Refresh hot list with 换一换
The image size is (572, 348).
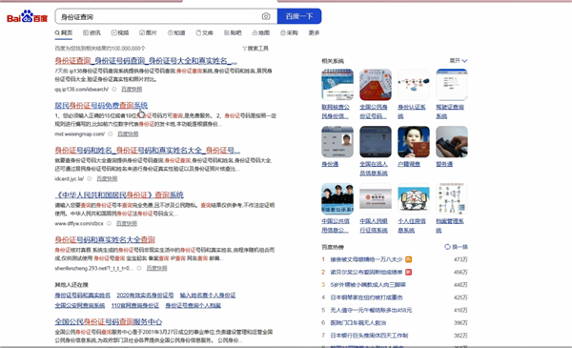click(456, 247)
